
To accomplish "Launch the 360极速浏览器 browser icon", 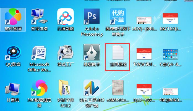I will 39,88.
